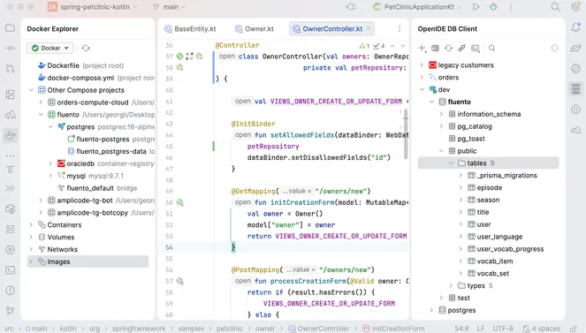The height and width of the screenshot is (333, 586).
Task: Expand the postgres database node
Action: (x=431, y=310)
